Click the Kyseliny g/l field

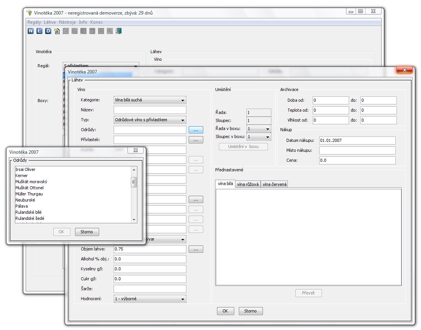pos(150,269)
